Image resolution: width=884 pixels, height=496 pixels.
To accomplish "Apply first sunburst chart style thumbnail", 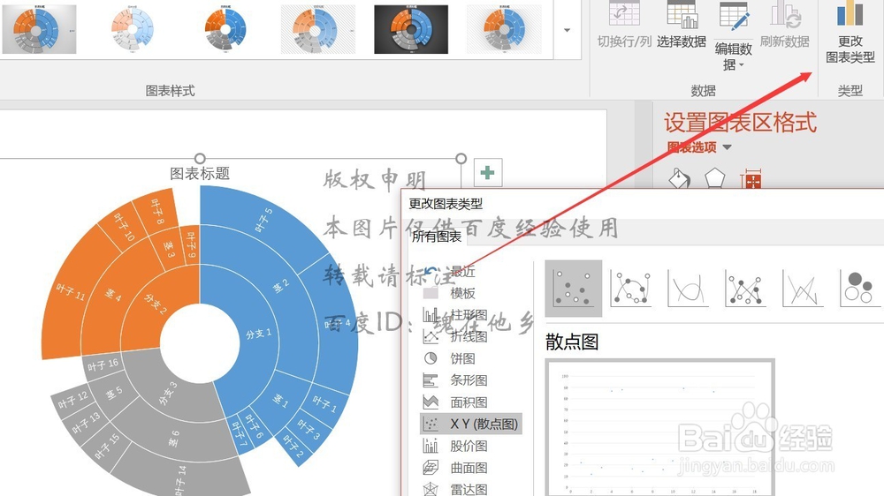I will [39, 29].
